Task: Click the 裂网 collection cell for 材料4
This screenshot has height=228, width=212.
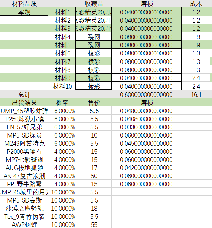Action: pos(94,37)
